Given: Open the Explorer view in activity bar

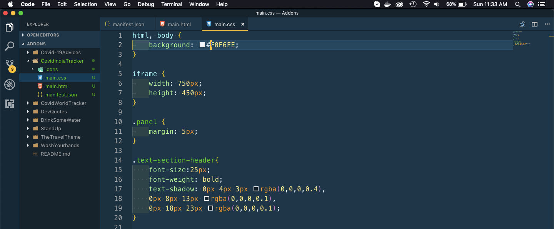Looking at the screenshot, I should click(10, 27).
